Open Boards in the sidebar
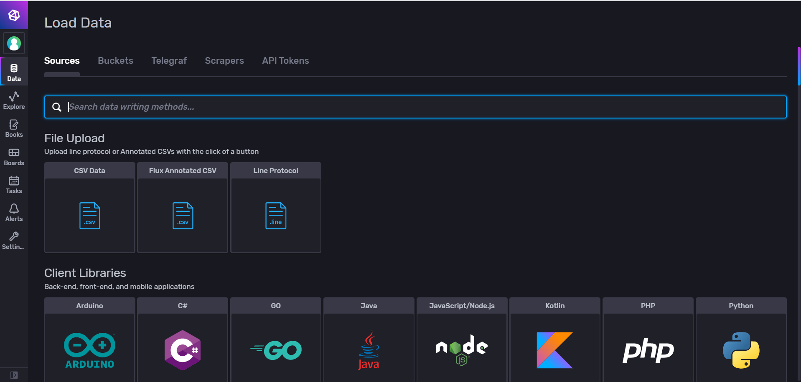This screenshot has width=801, height=382. 14,157
